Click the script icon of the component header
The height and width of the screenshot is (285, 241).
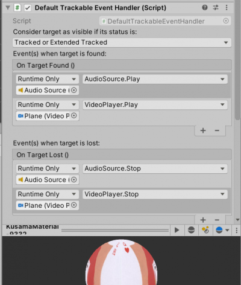pos(17,8)
